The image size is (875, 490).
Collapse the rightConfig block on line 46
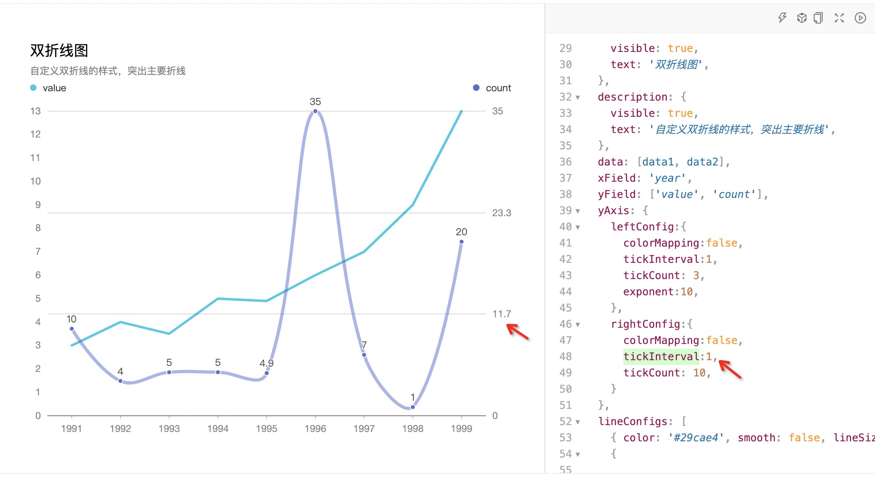(x=577, y=324)
